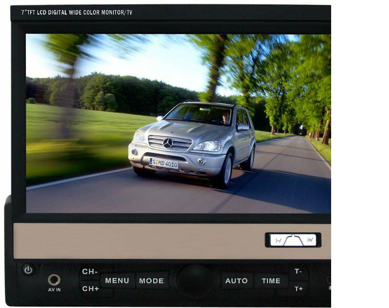
Task: Click the AV IN jack socket
Action: tap(54, 280)
